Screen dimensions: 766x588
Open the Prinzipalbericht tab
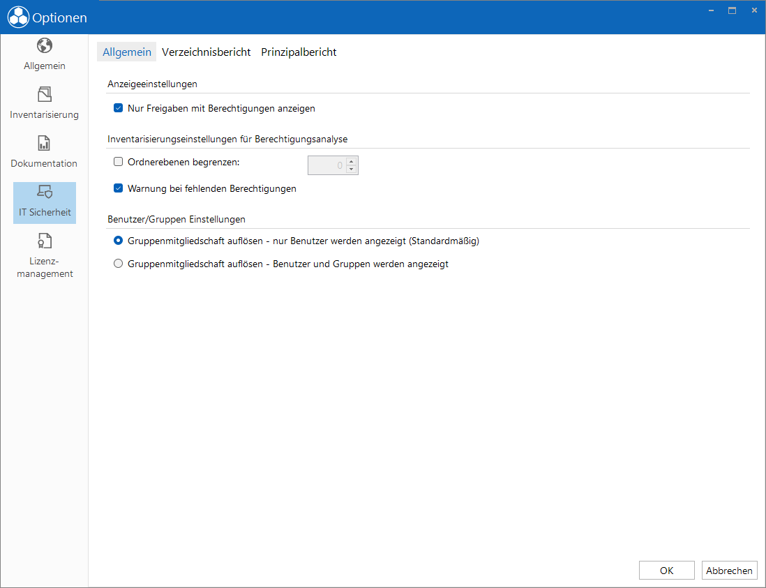(x=299, y=52)
